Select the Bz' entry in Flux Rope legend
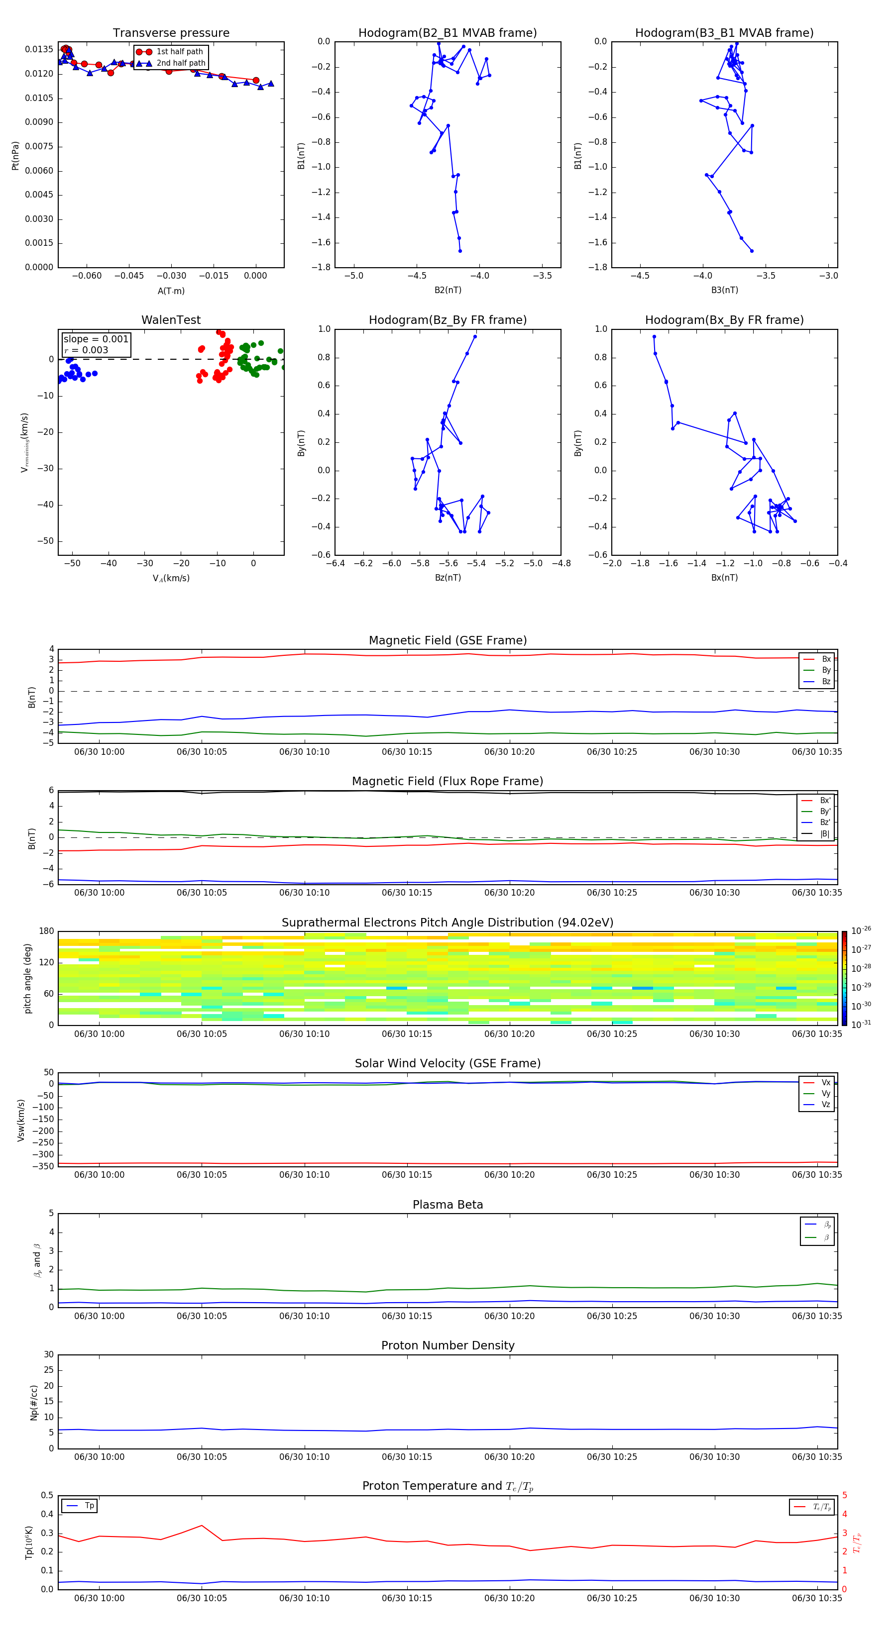This screenshot has width=896, height=1642. [x=816, y=822]
